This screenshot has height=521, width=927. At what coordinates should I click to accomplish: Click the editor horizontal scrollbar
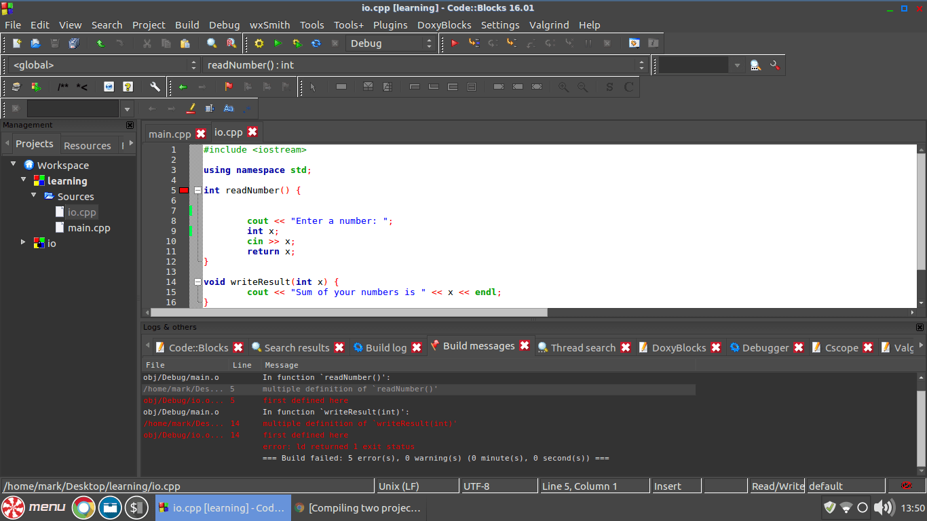349,313
